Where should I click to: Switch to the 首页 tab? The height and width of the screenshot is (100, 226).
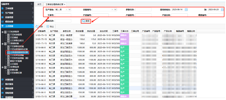(39, 4)
